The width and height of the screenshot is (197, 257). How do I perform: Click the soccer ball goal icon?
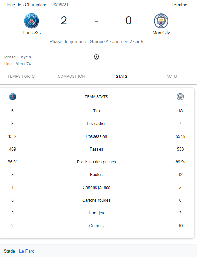coord(96,57)
